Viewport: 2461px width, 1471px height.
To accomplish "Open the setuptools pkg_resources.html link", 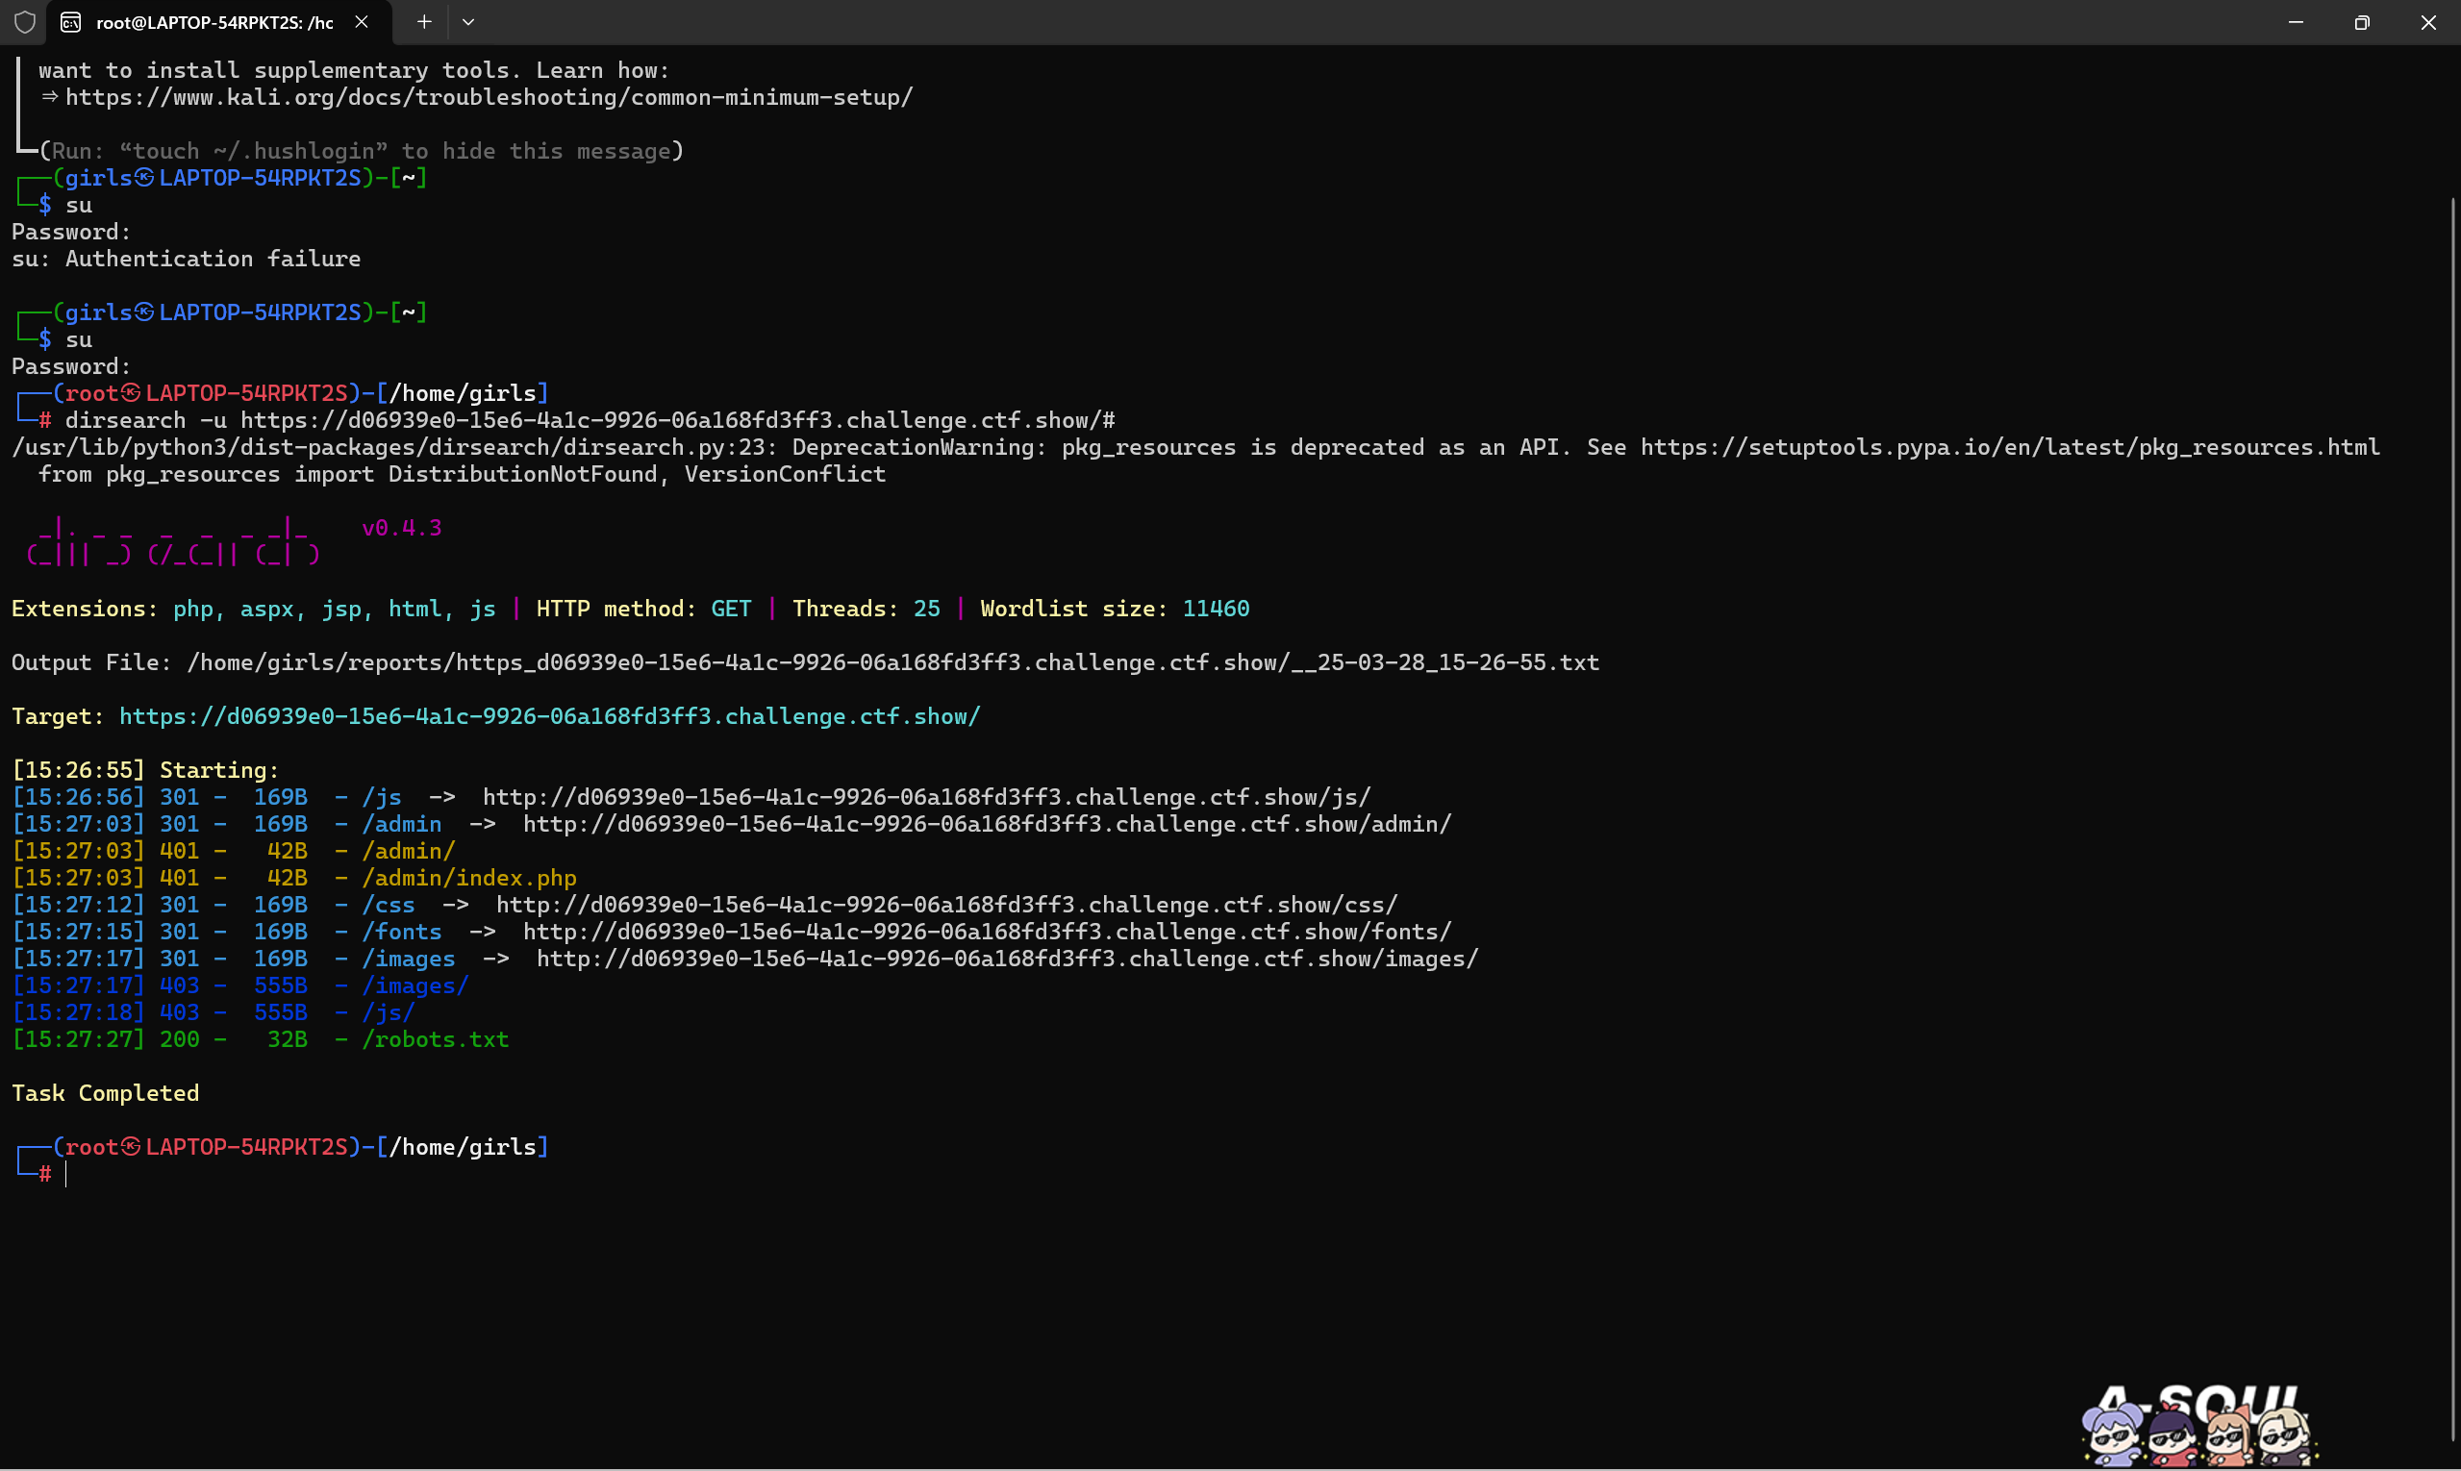I will tap(2009, 447).
